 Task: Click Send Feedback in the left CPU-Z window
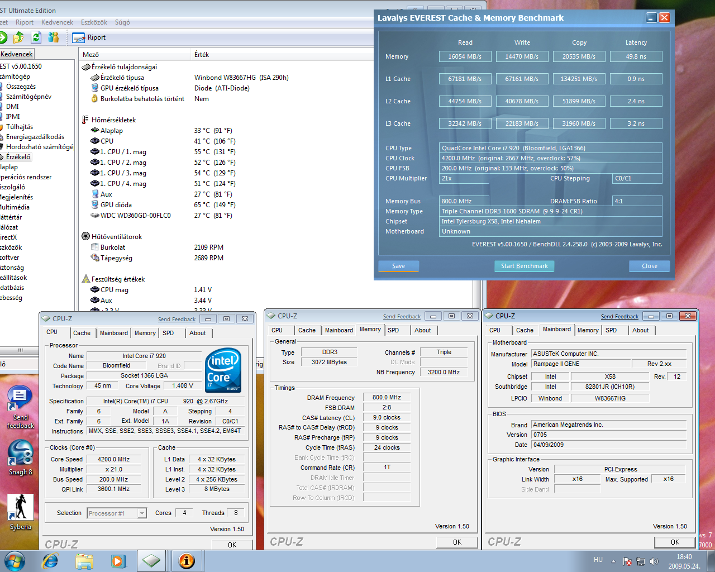(177, 320)
